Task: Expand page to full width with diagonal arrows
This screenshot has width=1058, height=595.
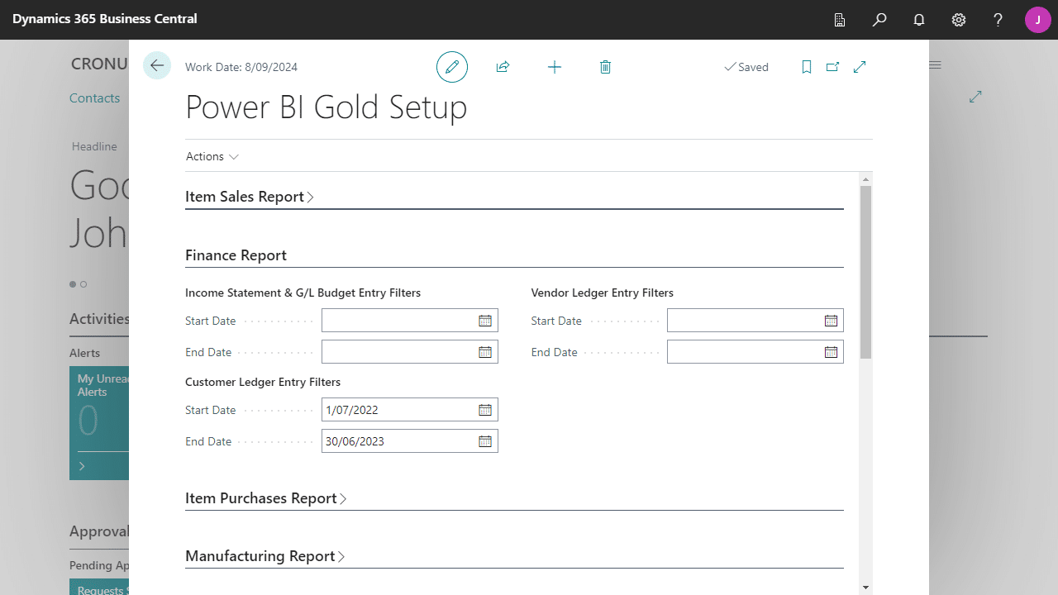Action: pos(860,67)
